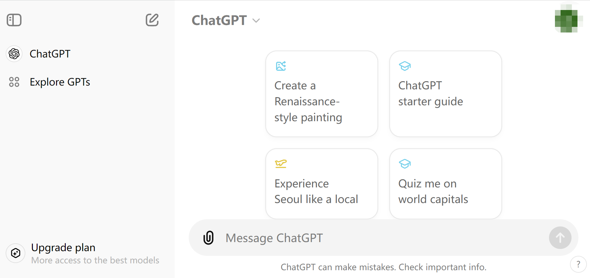Start a new chat with pencil icon
590x278 pixels.
coord(152,20)
